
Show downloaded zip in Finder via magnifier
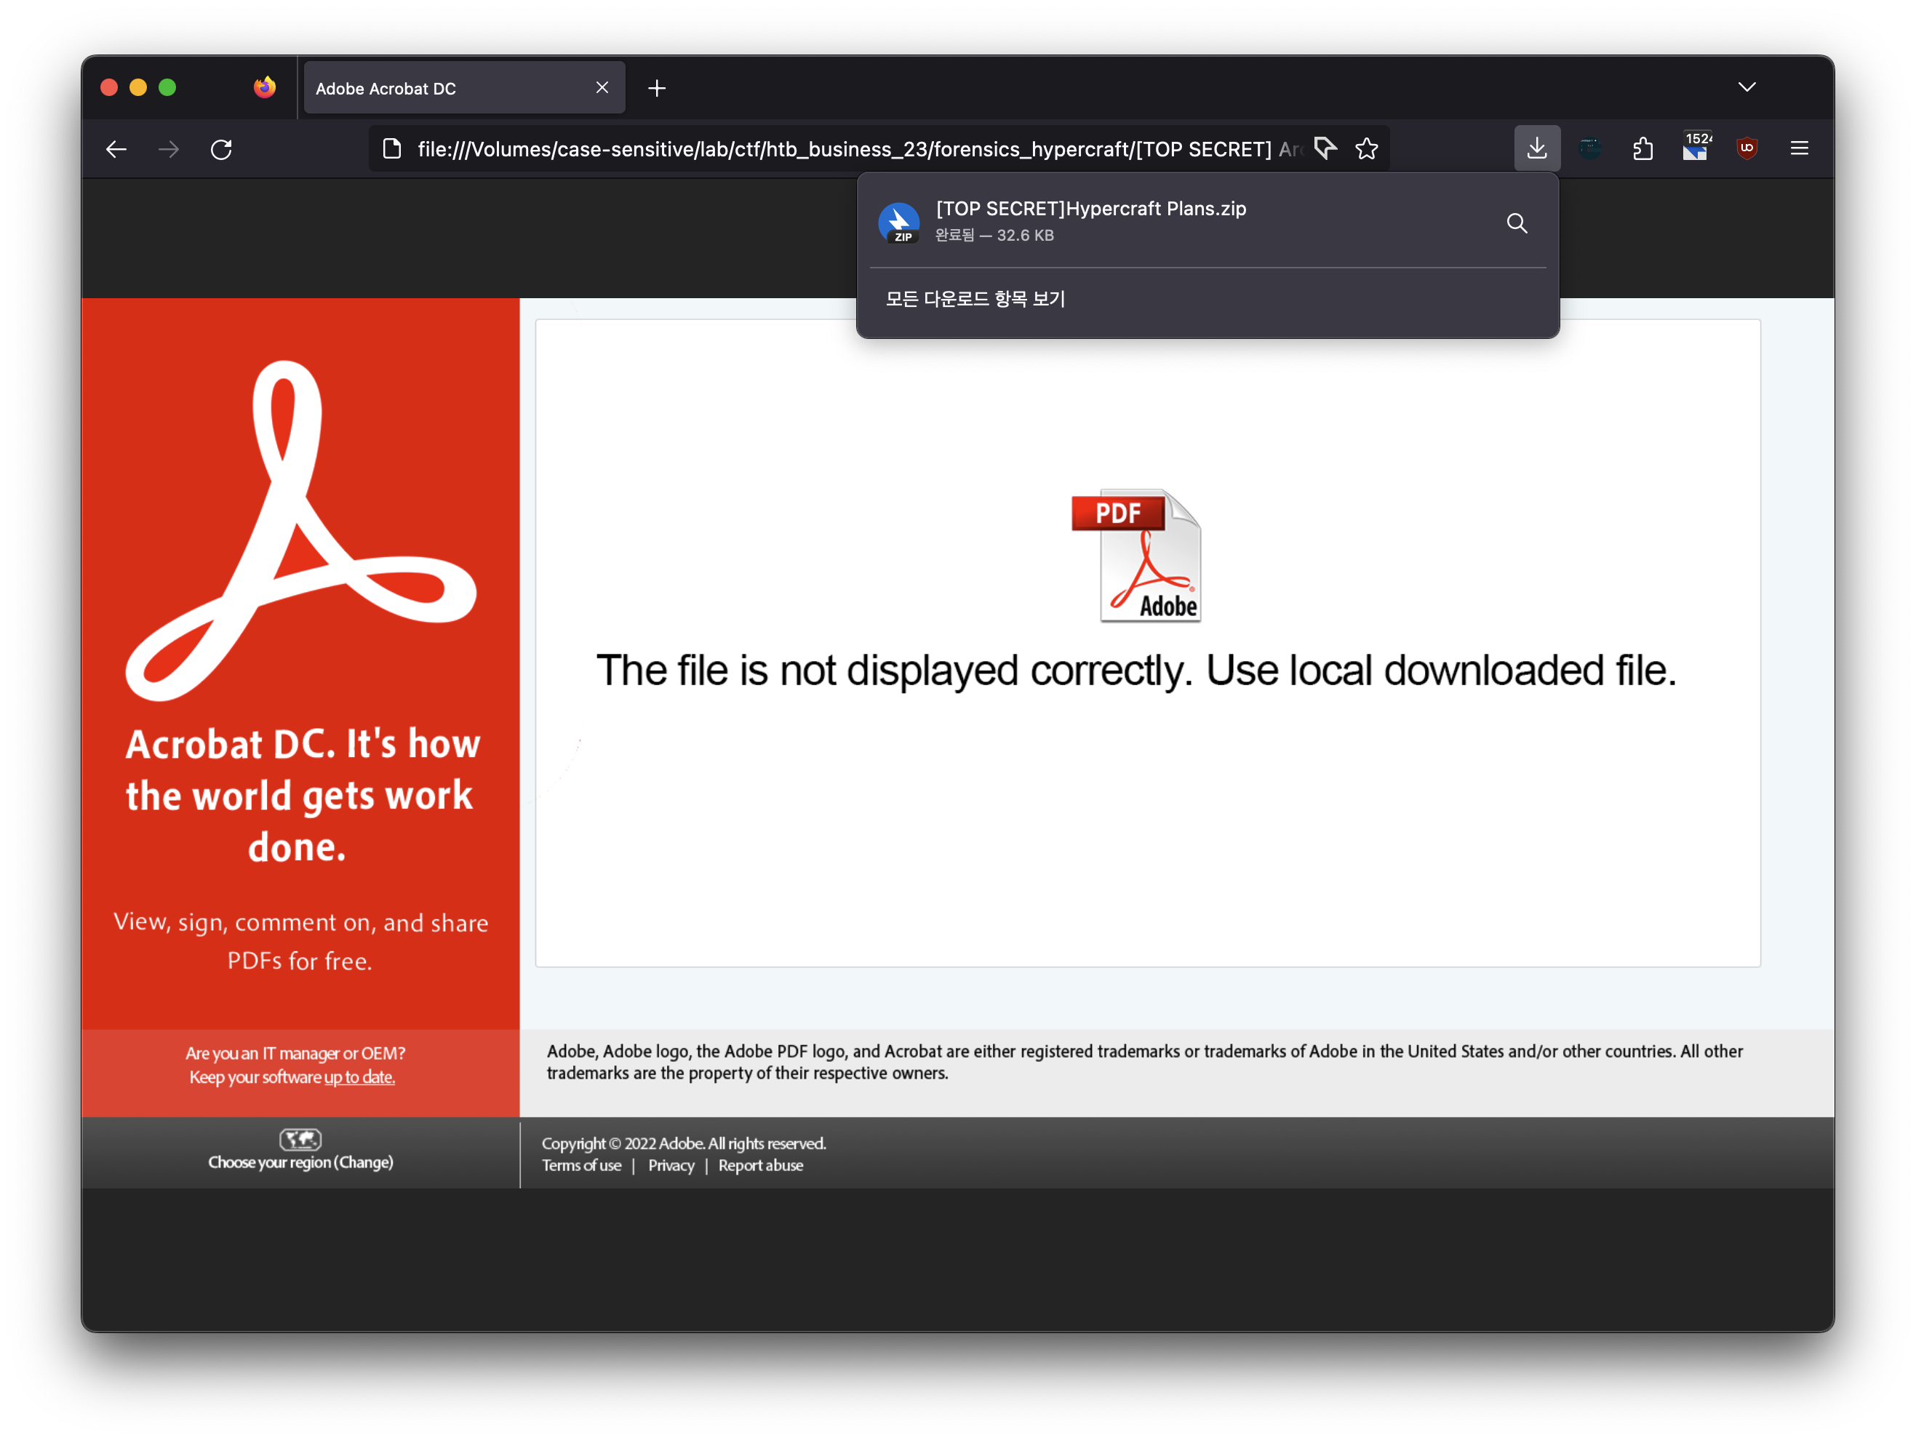pos(1517,223)
